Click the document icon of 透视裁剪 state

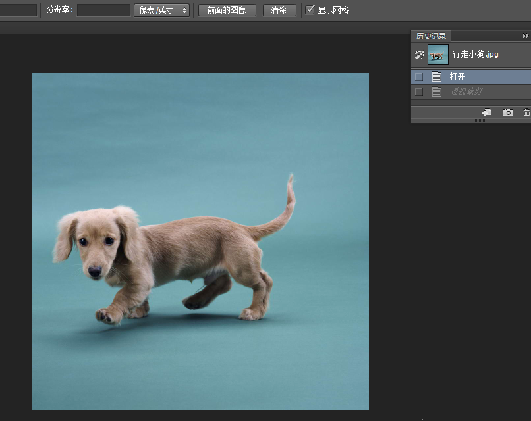[x=437, y=92]
